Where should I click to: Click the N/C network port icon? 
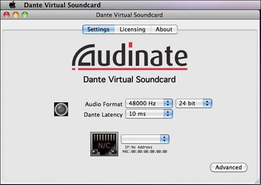104,144
